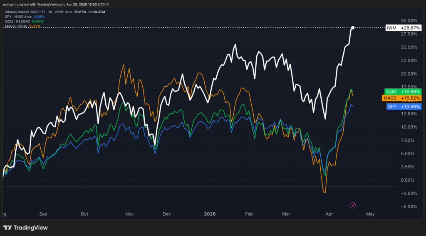Viewport: 426px width, 236px height.
Task: Click the 10.00% price axis label
Action: (409, 127)
